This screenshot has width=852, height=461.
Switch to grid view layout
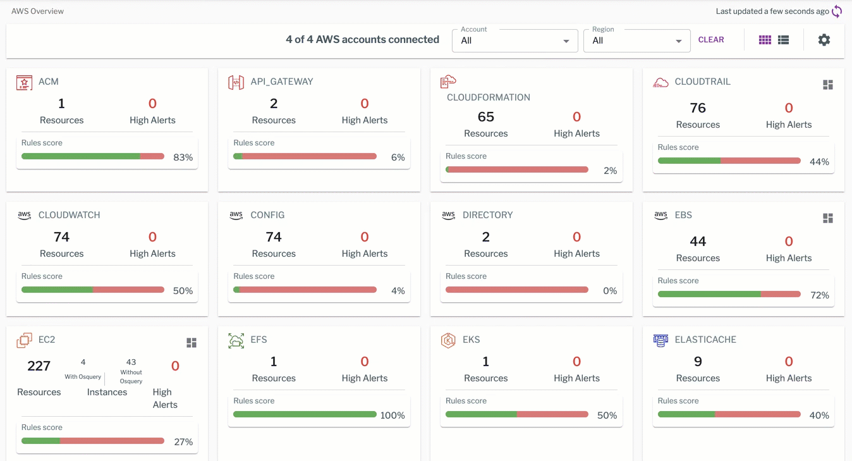tap(765, 40)
